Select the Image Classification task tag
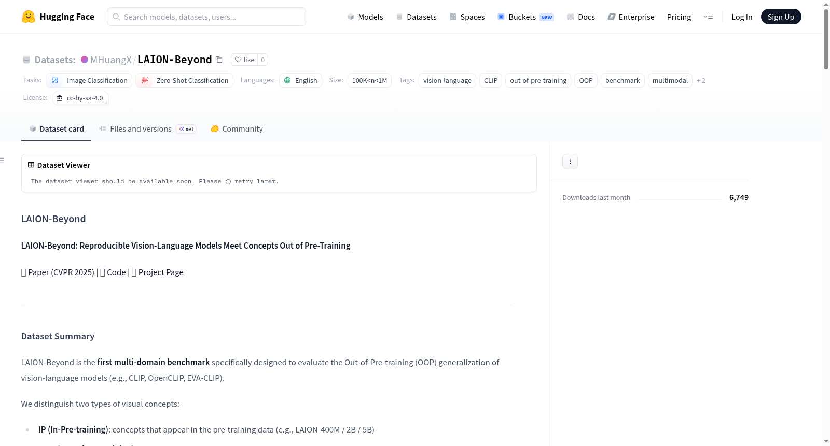830x446 pixels. [x=89, y=80]
